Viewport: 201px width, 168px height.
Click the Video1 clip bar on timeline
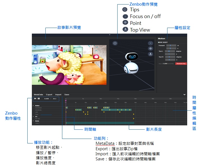coord(100,123)
